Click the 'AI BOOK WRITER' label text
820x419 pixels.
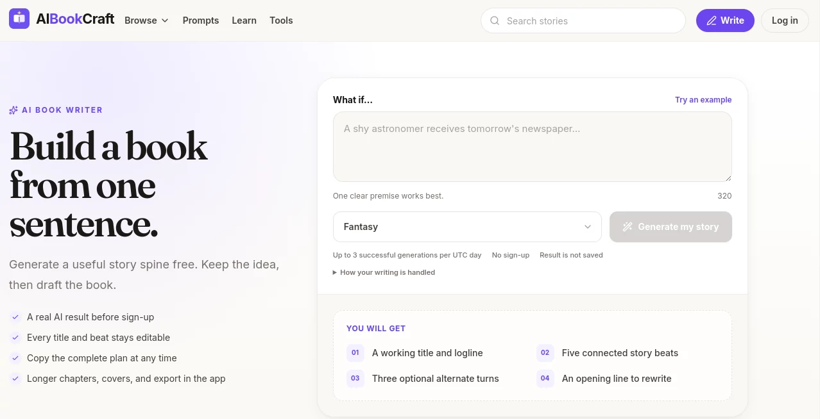[62, 110]
